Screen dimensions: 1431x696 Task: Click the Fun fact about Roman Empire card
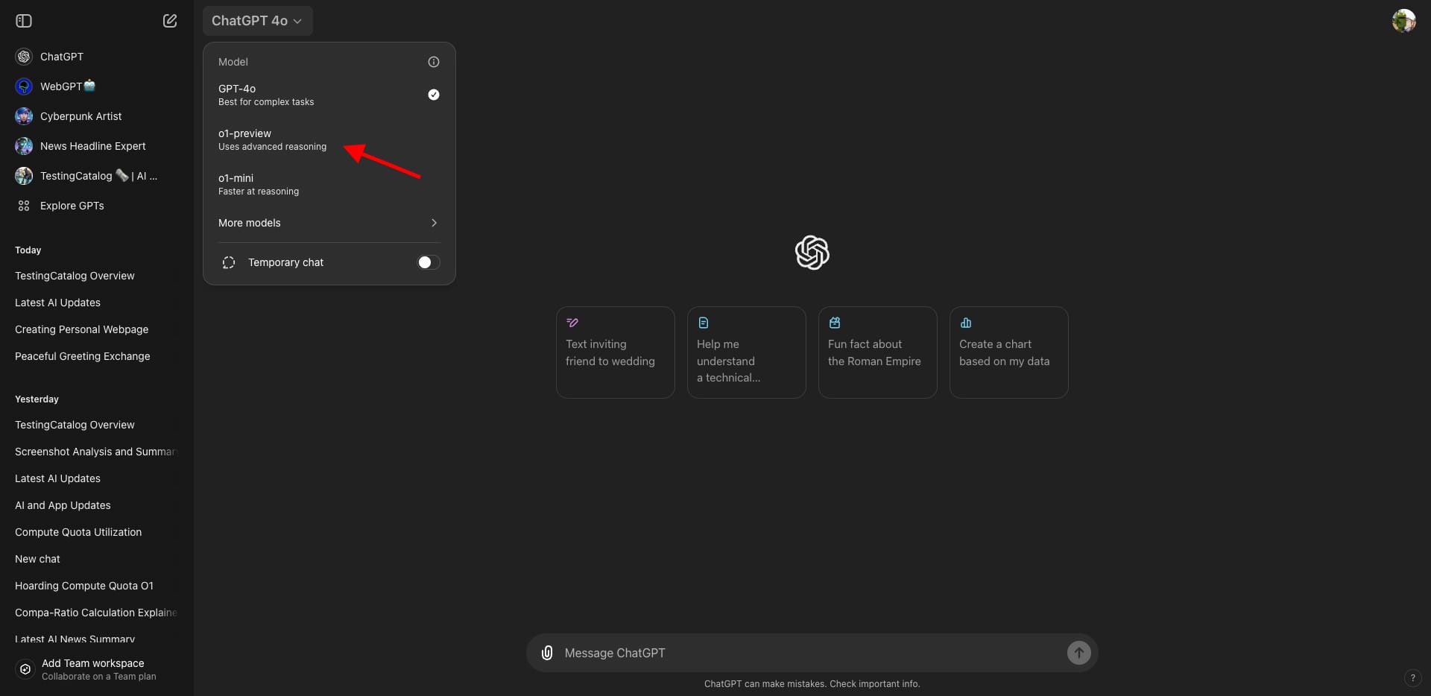pos(877,352)
